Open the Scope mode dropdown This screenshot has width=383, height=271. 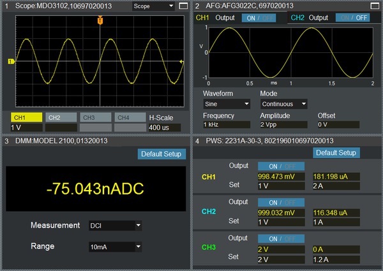click(153, 6)
